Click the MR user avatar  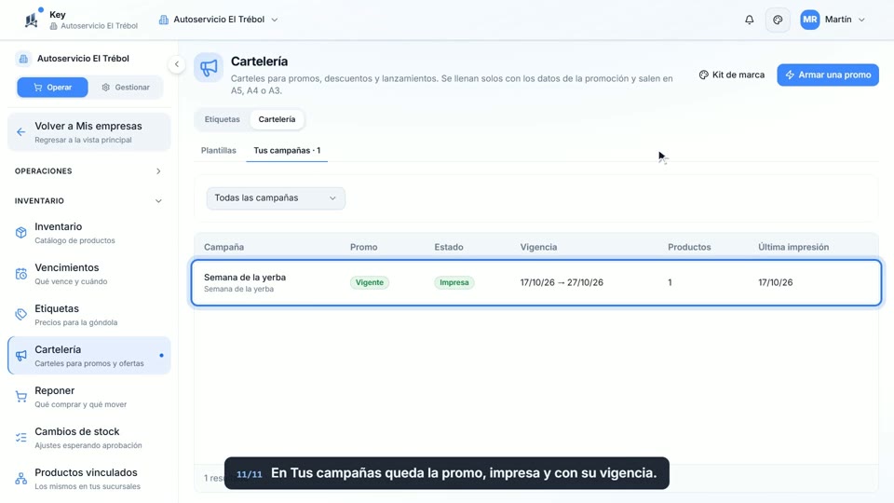click(809, 20)
